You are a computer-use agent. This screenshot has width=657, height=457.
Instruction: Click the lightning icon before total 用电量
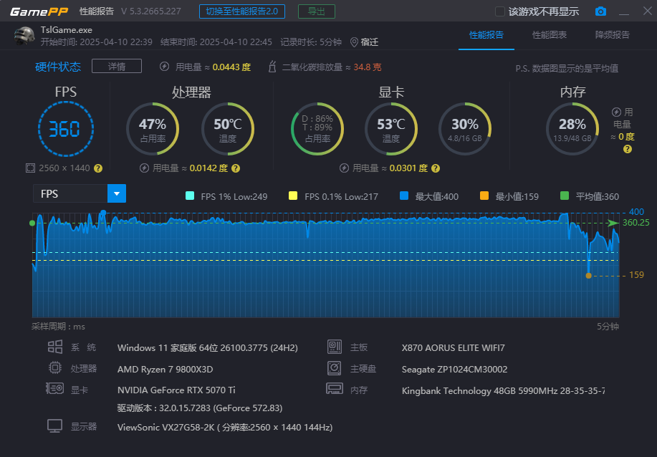tap(164, 67)
